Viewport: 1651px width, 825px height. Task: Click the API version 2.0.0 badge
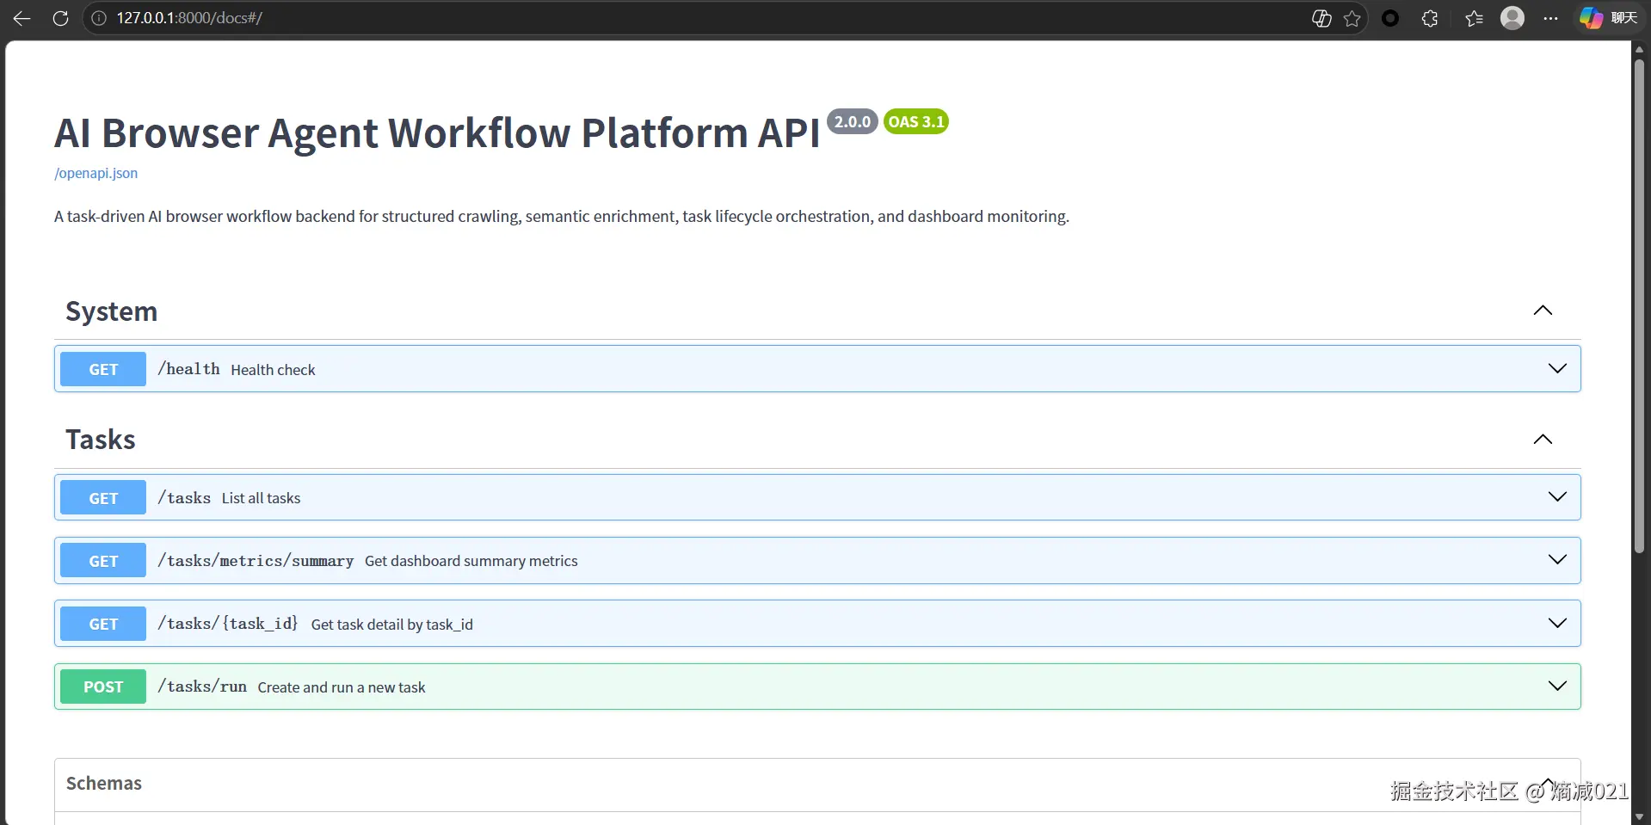pos(851,121)
